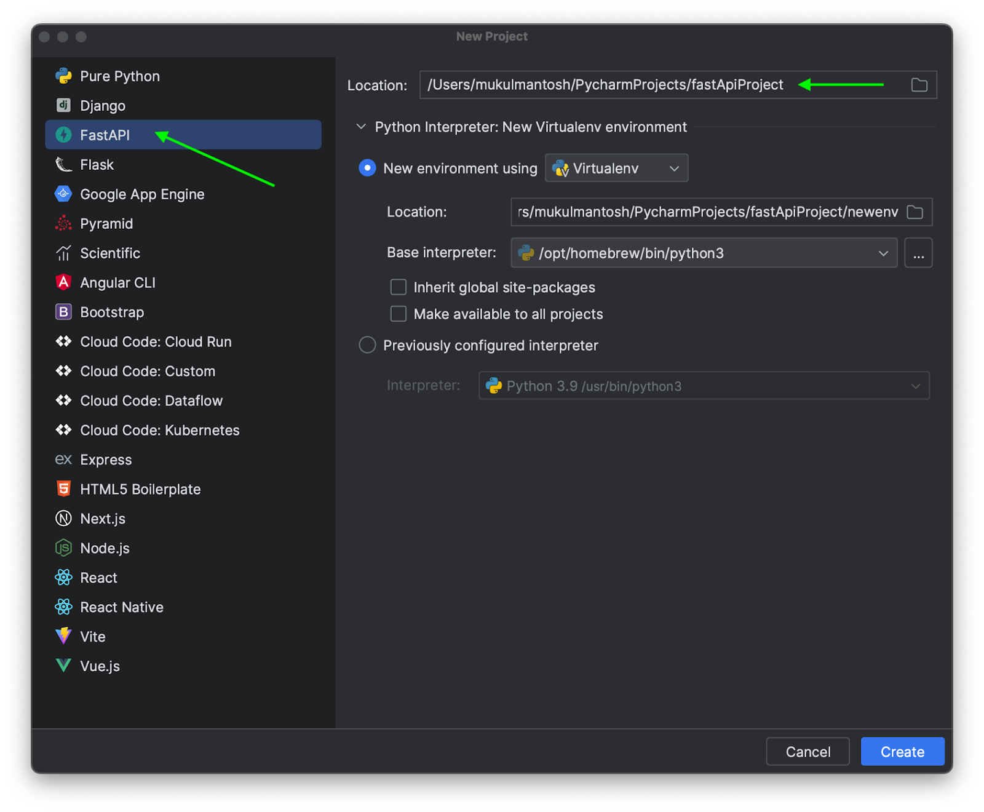Image resolution: width=984 pixels, height=812 pixels.
Task: Click the Scientific chart icon
Action: pyautogui.click(x=63, y=253)
